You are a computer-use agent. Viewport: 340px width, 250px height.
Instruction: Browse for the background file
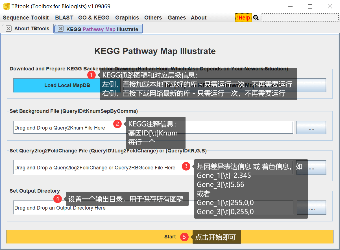point(311,128)
